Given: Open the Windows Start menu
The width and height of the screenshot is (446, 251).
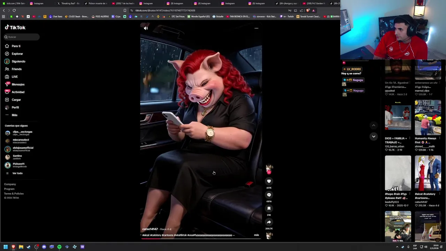Looking at the screenshot, I should pyautogui.click(x=6, y=247).
